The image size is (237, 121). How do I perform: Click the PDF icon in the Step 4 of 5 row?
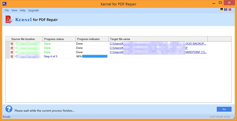[12, 57]
